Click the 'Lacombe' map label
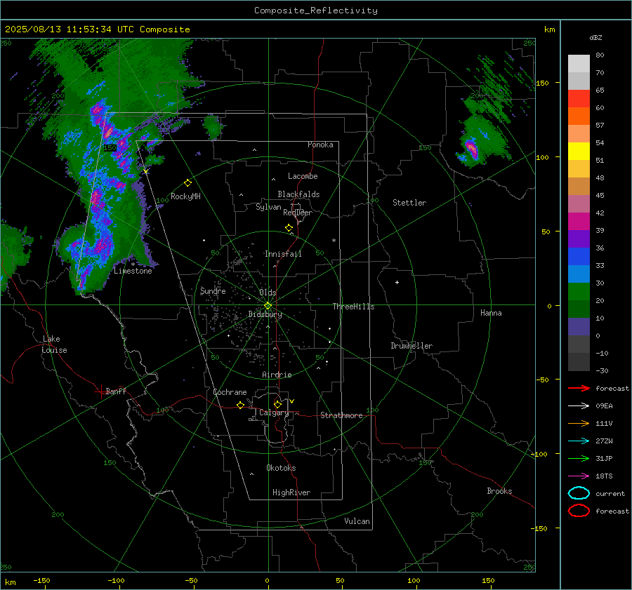 coord(303,176)
